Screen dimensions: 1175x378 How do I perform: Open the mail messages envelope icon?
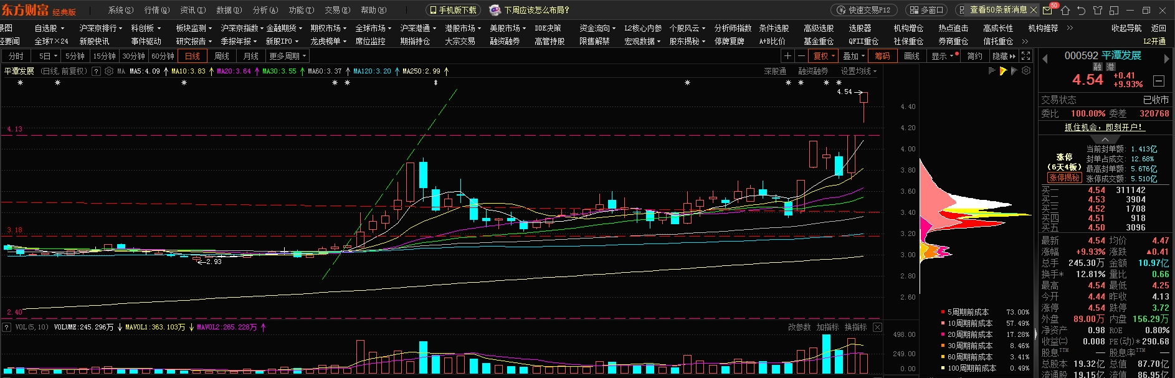pos(1047,11)
